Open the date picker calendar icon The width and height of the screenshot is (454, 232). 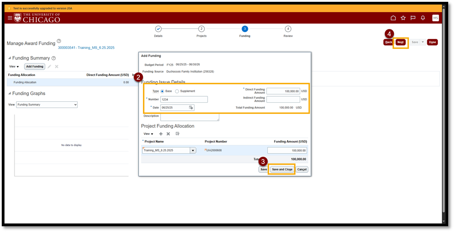click(191, 108)
